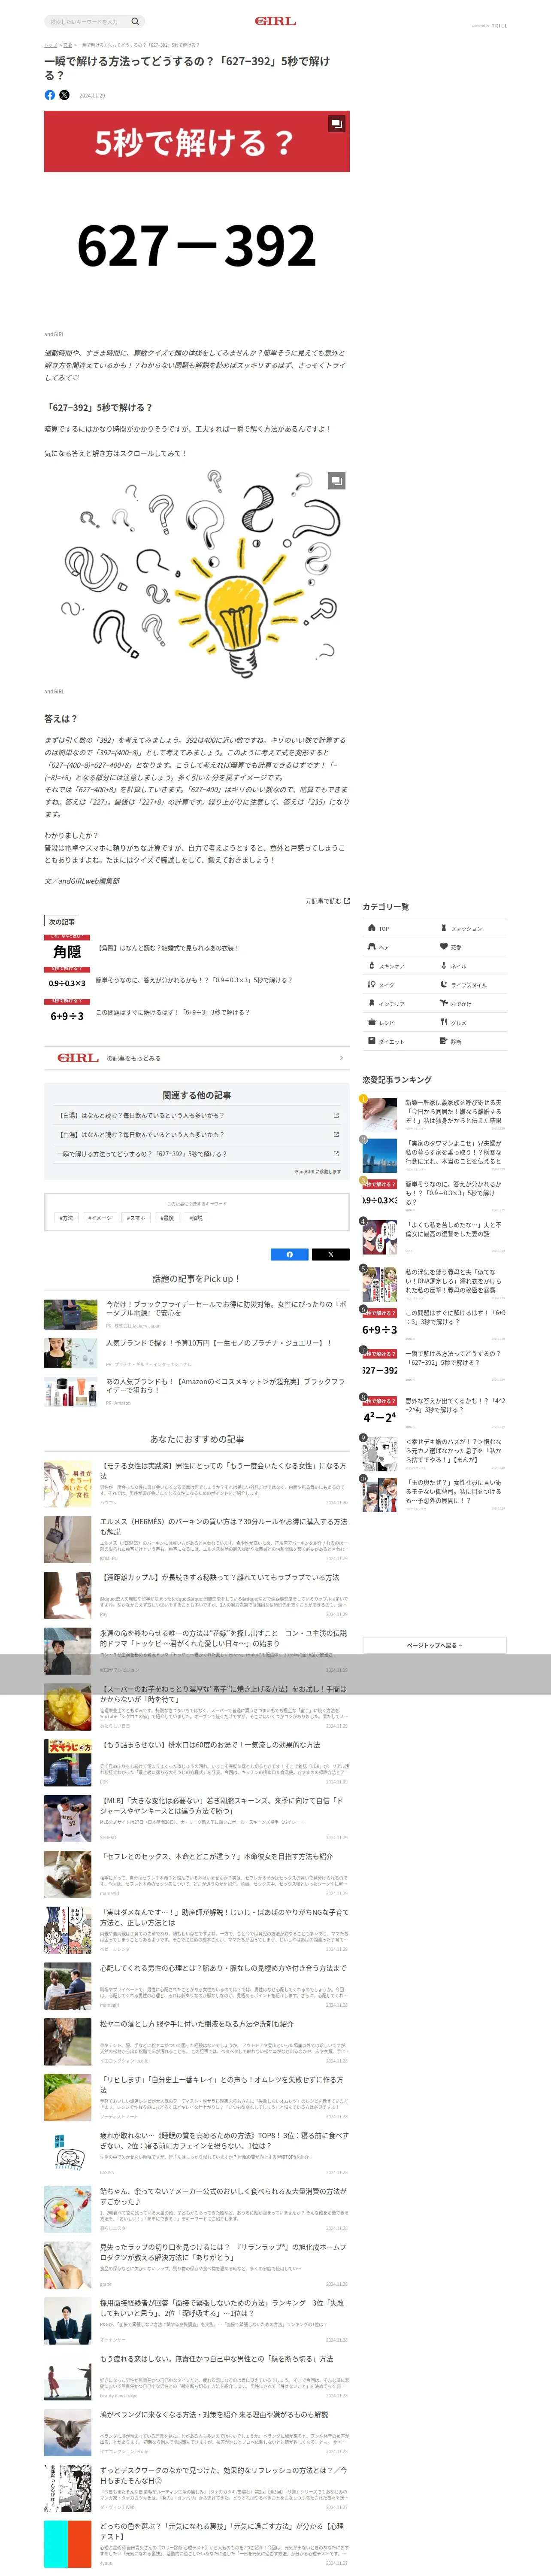This screenshot has height=2576, width=551.
Task: Open recommended article 'どっちの色を選ぶ？' 心理テスト
Action: coord(197,2544)
